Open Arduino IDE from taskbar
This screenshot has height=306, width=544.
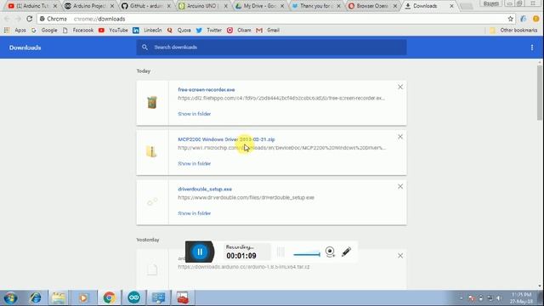134,298
